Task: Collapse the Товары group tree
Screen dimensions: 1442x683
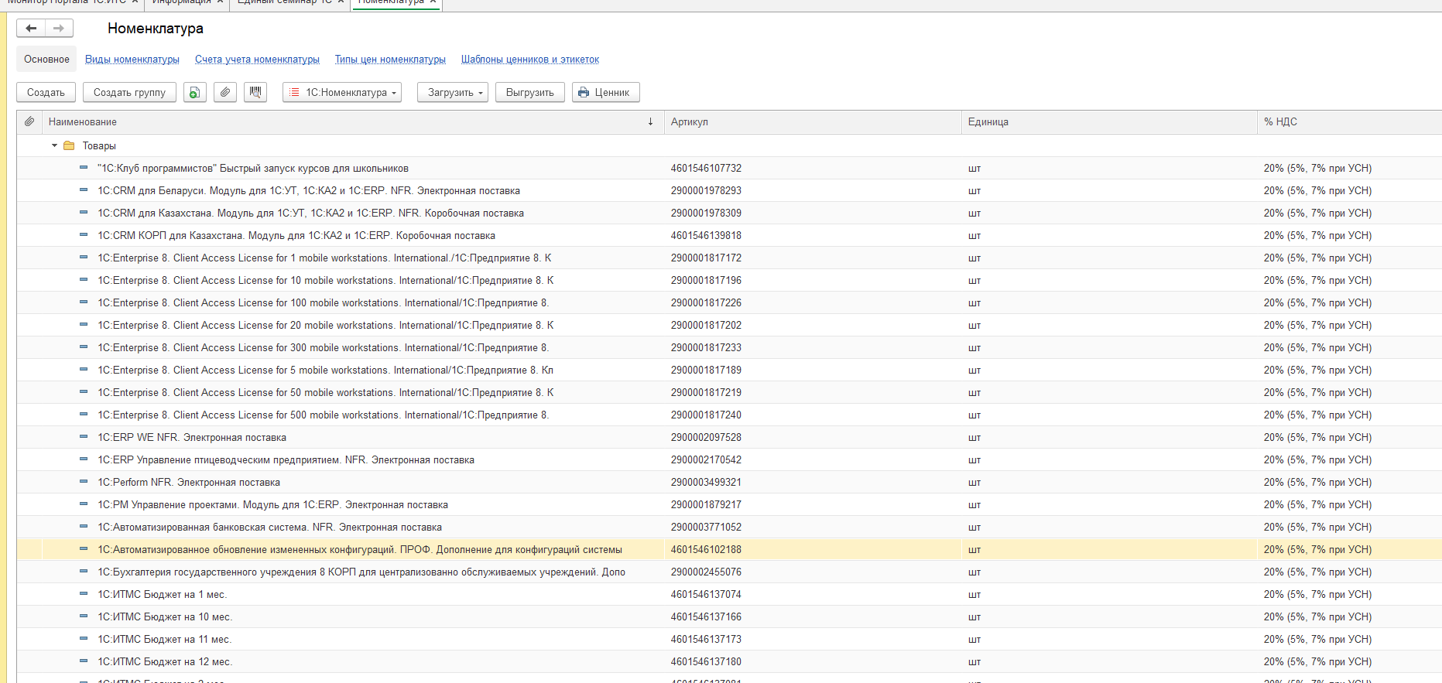Action: point(54,146)
